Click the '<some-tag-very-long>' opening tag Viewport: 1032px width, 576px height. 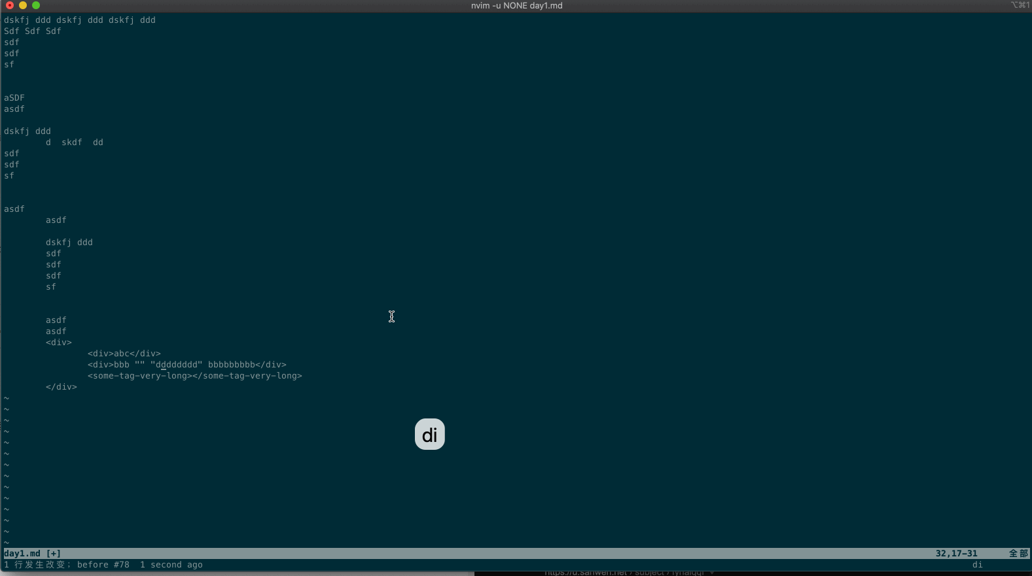pyautogui.click(x=140, y=375)
